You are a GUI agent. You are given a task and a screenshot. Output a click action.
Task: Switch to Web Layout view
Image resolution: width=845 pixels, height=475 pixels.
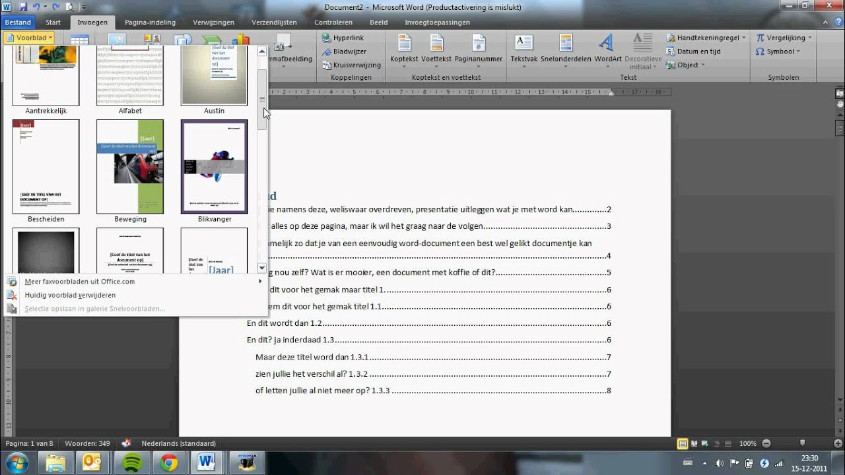pyautogui.click(x=704, y=443)
